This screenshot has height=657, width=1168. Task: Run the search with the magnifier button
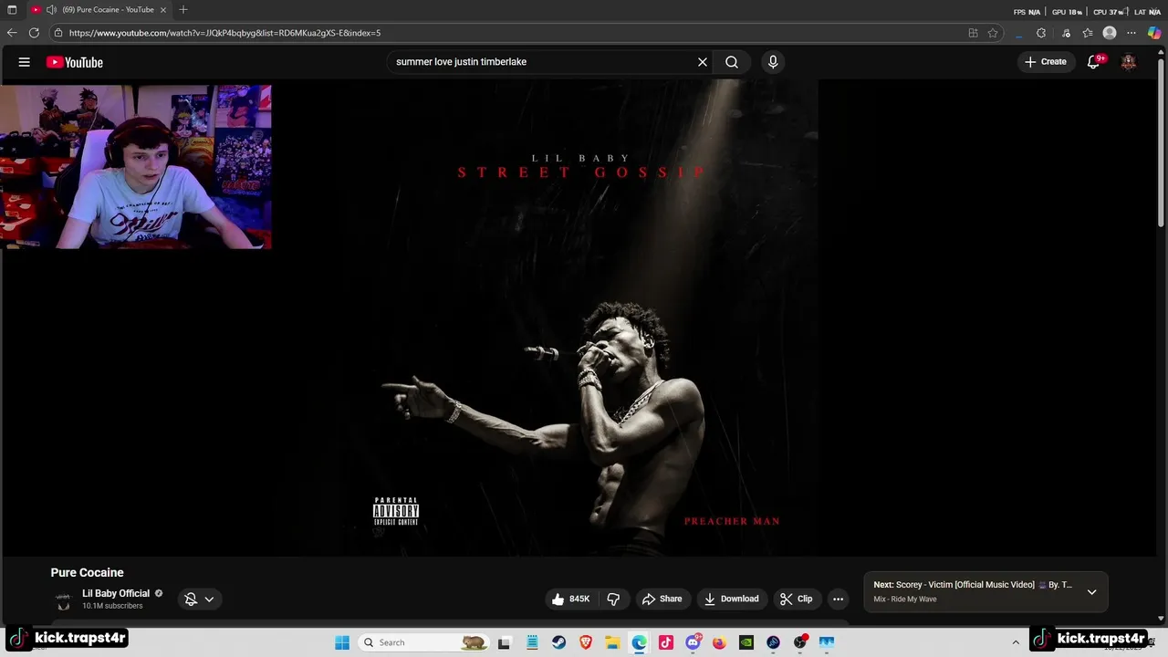tap(732, 62)
